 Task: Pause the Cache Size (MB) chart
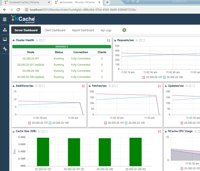point(159,132)
